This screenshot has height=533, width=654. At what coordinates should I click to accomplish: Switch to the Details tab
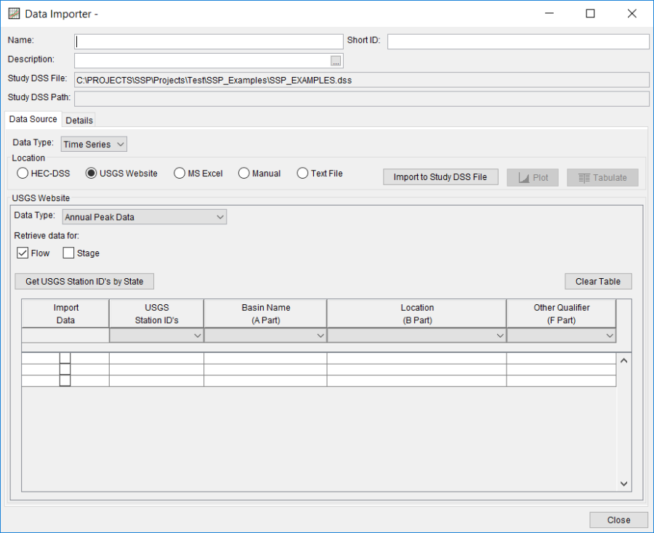click(79, 121)
